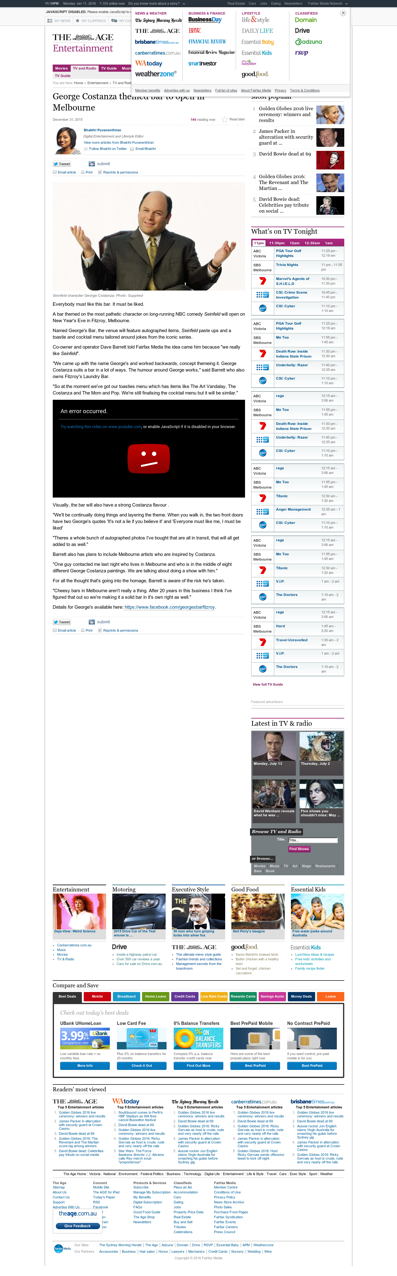Viewport: 397px width, 1276px height.
Task: Click the Find Out More button
Action: pos(198,1066)
